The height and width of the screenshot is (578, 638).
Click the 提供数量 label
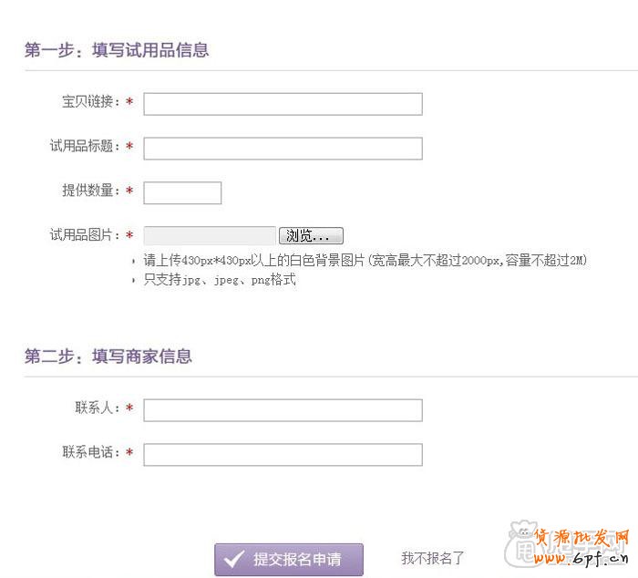point(91,191)
